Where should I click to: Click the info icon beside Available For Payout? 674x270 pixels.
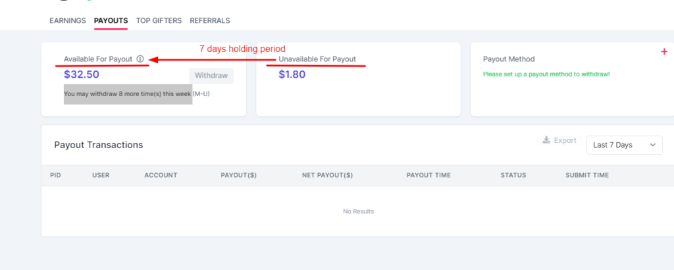pyautogui.click(x=140, y=59)
